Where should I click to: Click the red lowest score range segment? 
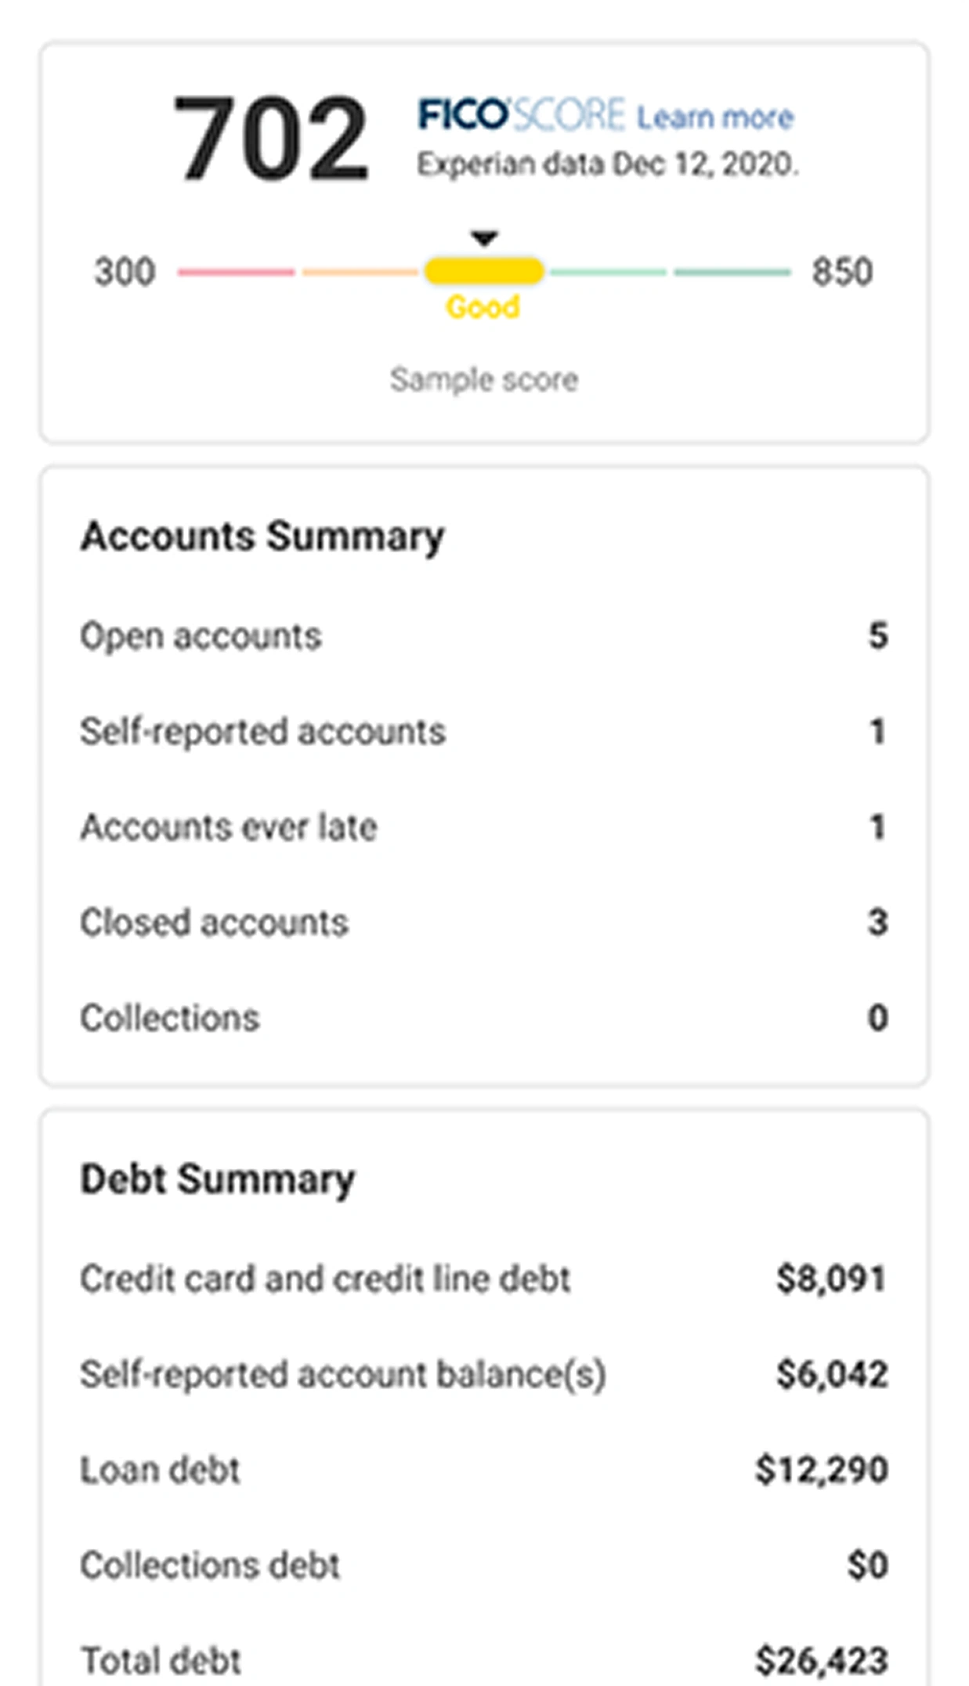(236, 273)
